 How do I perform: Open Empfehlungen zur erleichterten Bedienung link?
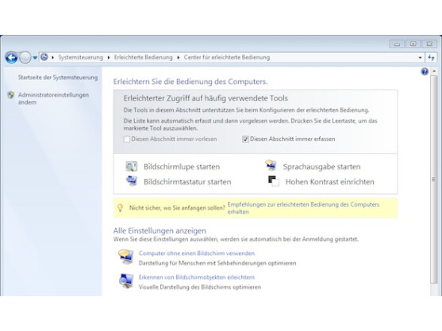click(303, 208)
